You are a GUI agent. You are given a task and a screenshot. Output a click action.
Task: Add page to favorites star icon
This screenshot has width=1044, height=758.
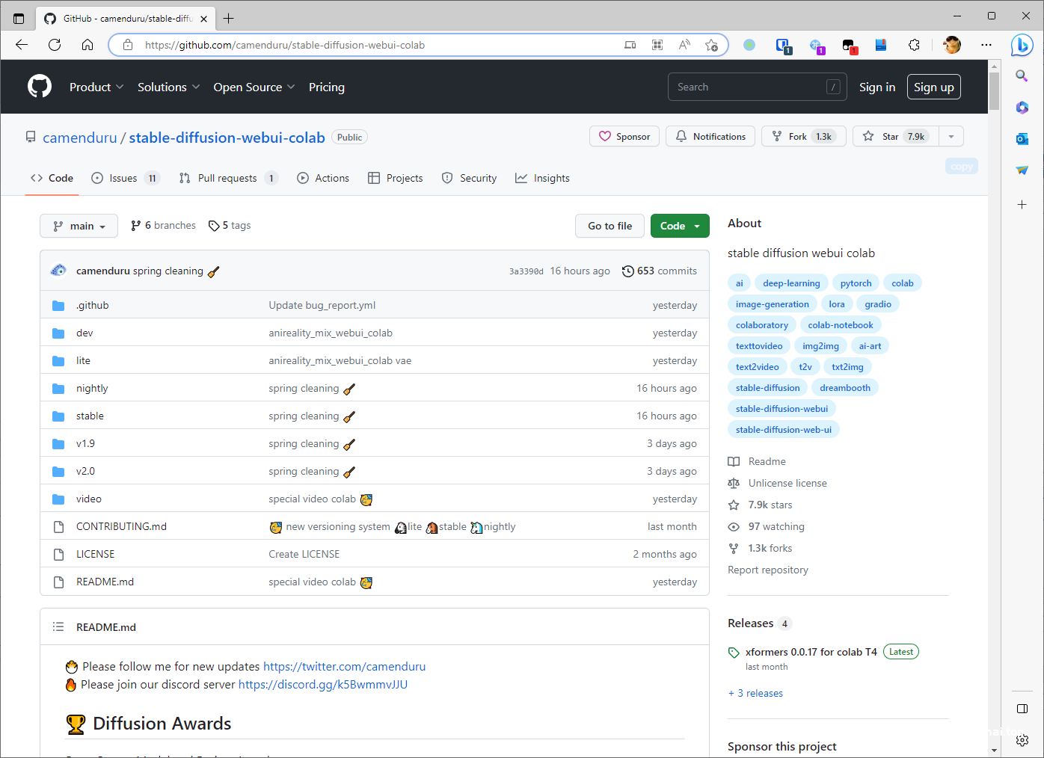tap(711, 45)
